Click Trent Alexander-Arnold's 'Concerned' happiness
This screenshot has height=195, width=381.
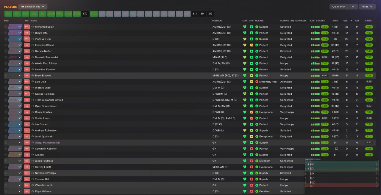287,100
